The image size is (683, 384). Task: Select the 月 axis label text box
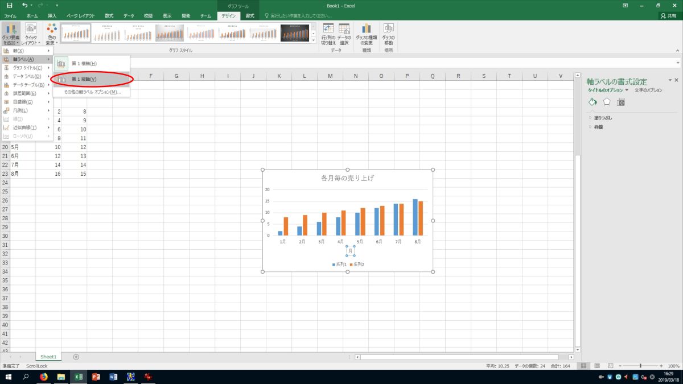(351, 251)
